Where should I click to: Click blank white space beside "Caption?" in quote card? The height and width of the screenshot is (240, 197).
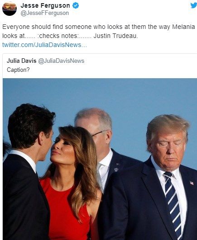(107, 70)
